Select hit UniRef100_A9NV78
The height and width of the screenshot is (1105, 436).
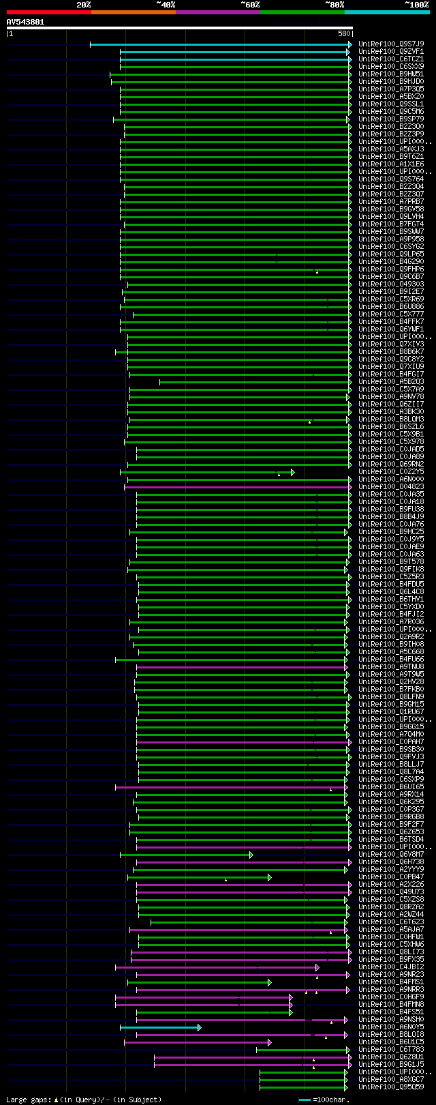(391, 396)
